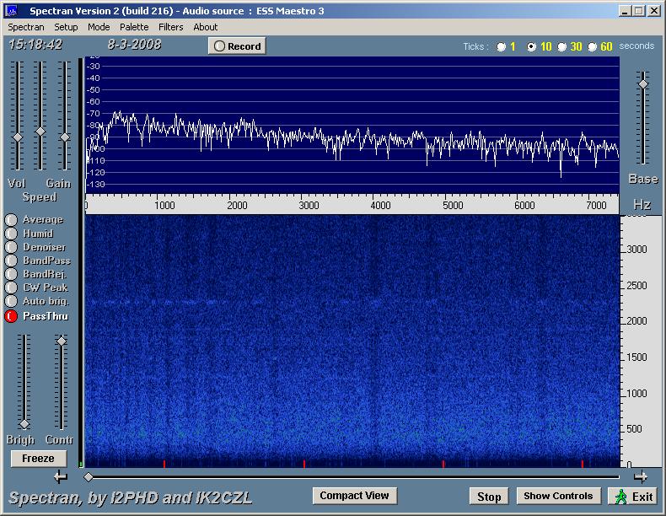Click the Spectran app icon in title bar
Viewport: 666px width, 516px height.
(x=12, y=11)
